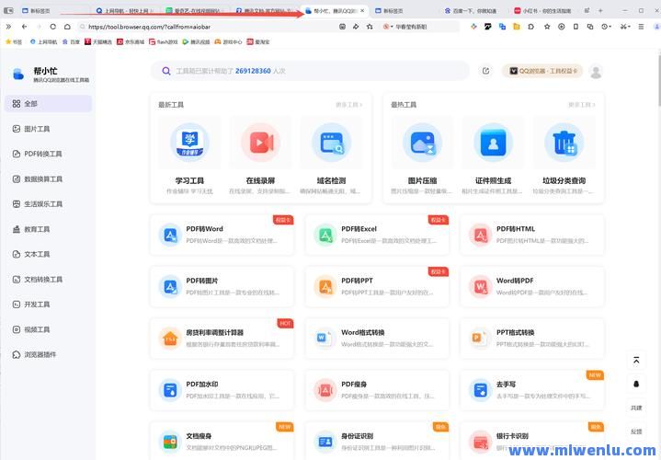Switch to 小红书 browser tab
Viewport: 661px width, 460px height.
[544, 10]
